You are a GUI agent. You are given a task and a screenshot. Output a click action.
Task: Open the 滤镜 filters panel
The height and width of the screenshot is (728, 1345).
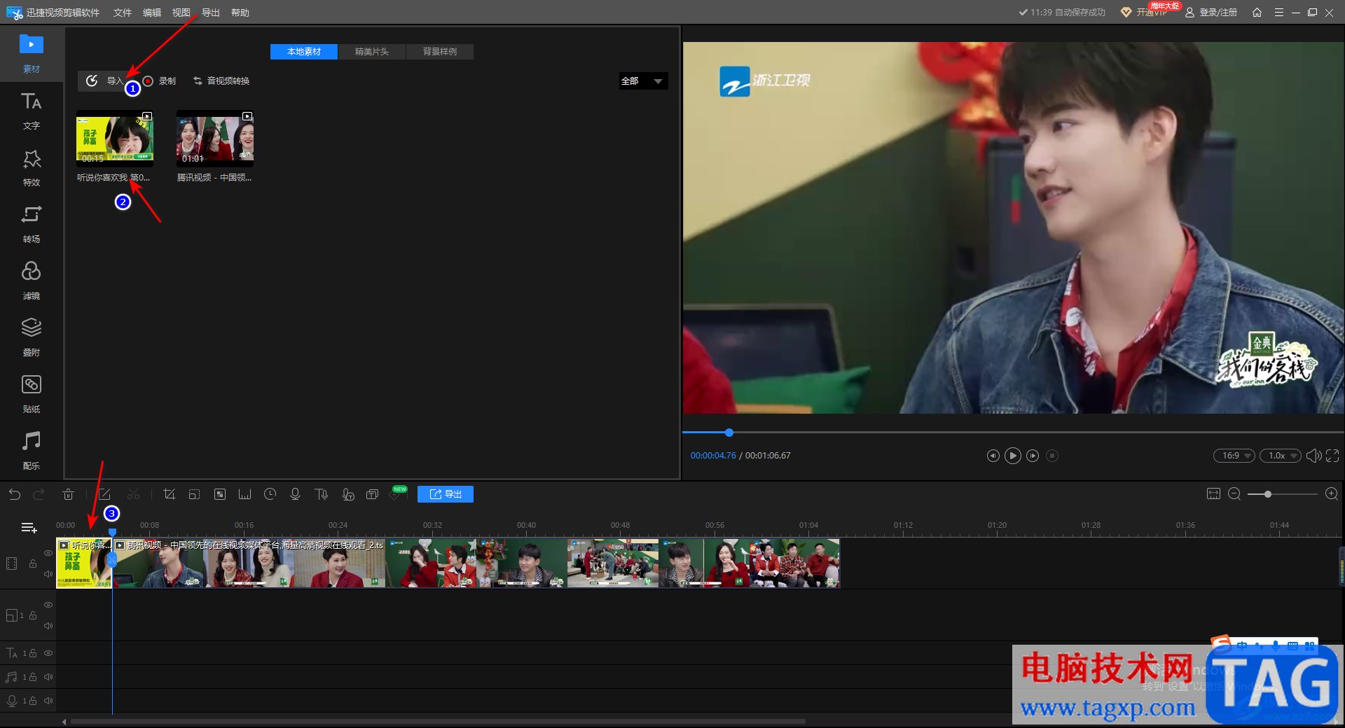[x=31, y=281]
